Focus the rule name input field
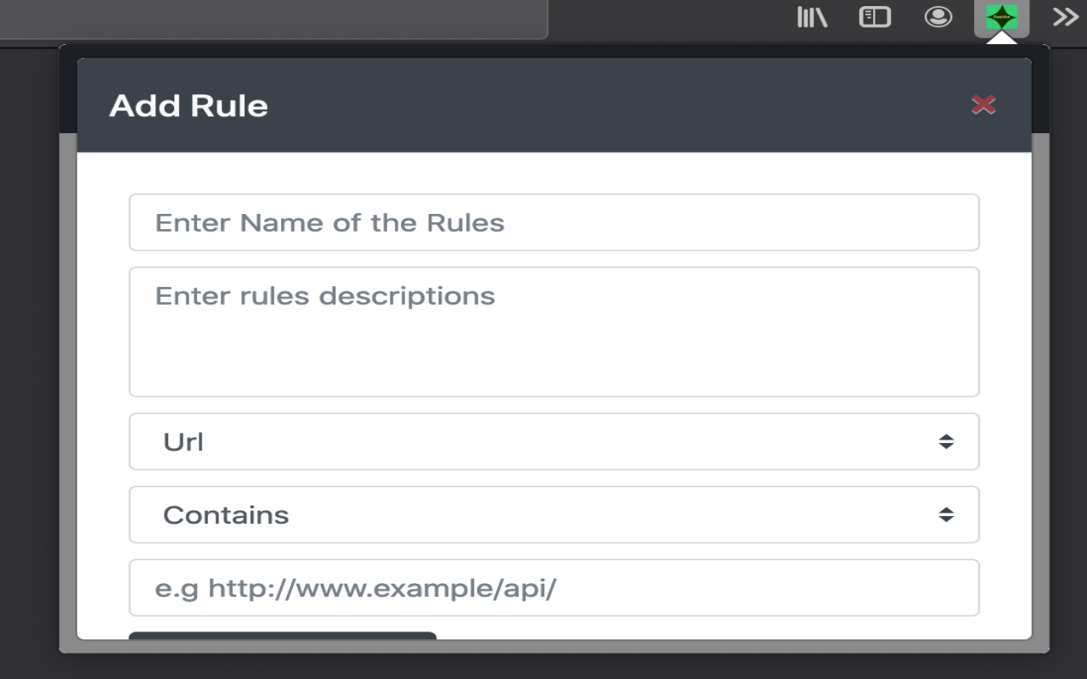Screen dimensions: 1087x679 click(554, 222)
